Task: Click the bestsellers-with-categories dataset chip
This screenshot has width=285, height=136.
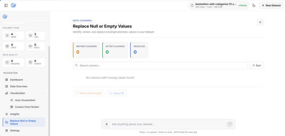Action: pyautogui.click(x=219, y=5)
